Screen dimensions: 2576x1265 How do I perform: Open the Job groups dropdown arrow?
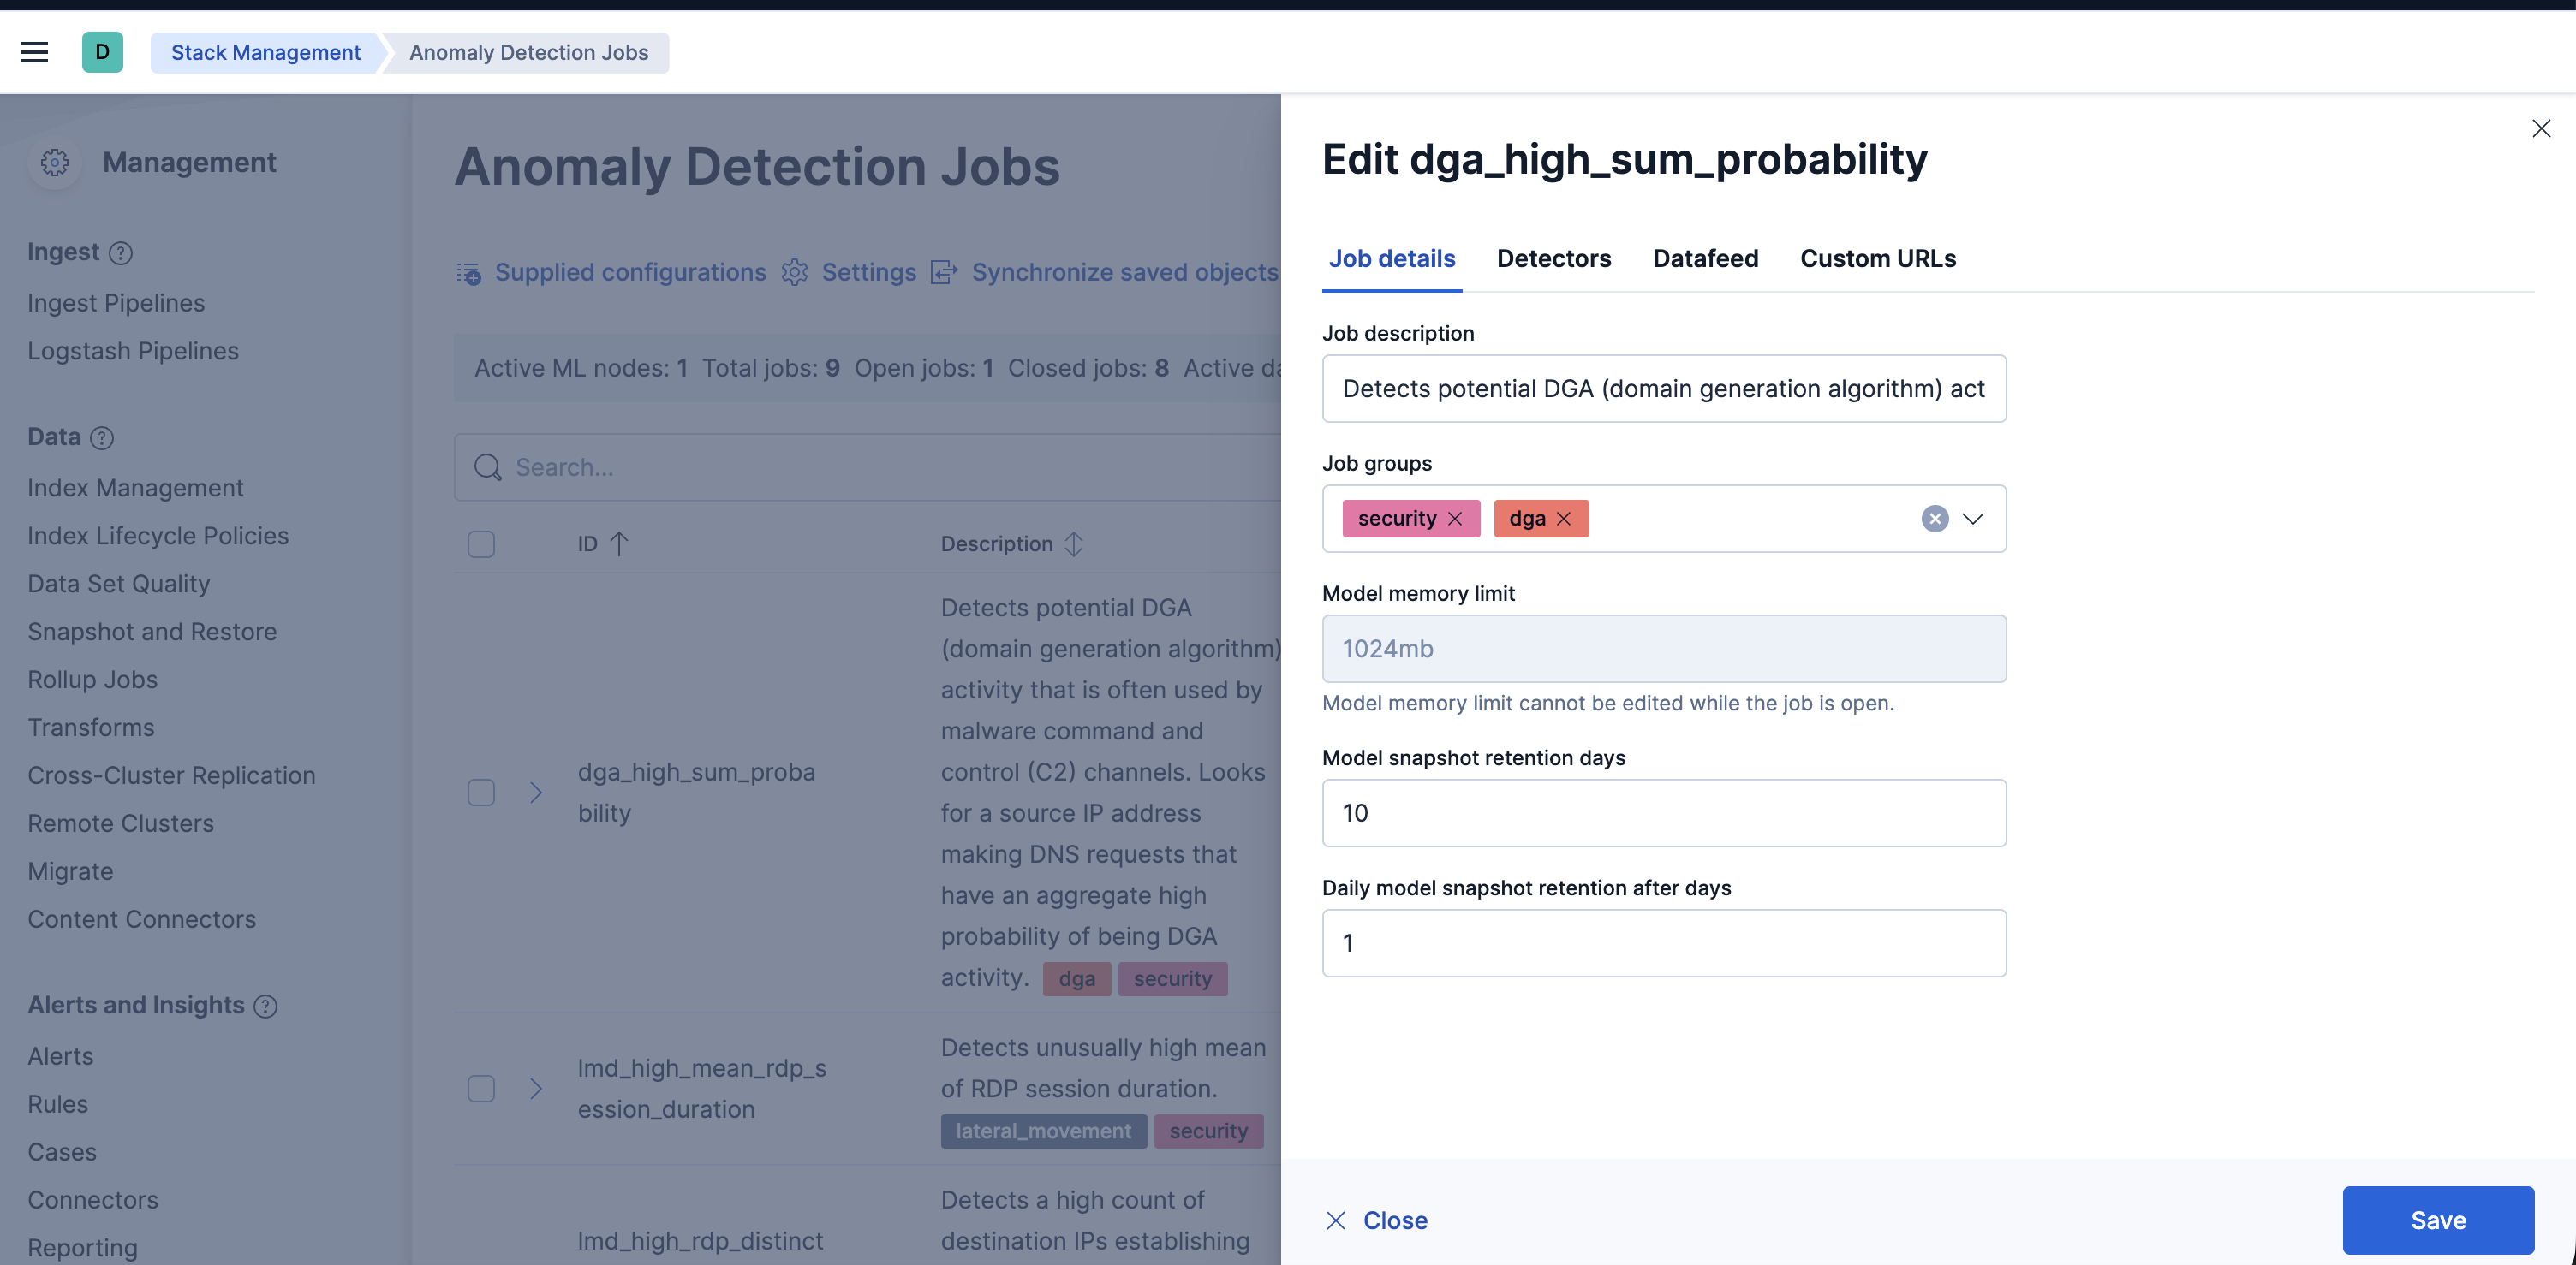point(1973,519)
